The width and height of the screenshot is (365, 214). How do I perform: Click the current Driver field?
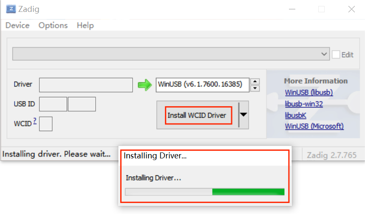(x=86, y=85)
